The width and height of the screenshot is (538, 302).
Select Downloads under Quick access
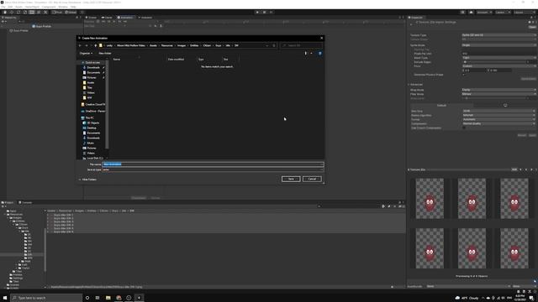point(93,67)
